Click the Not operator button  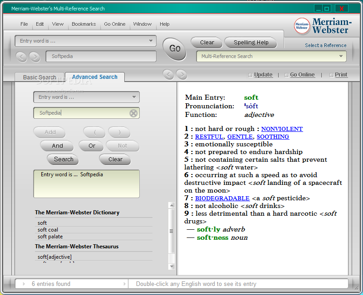123,146
